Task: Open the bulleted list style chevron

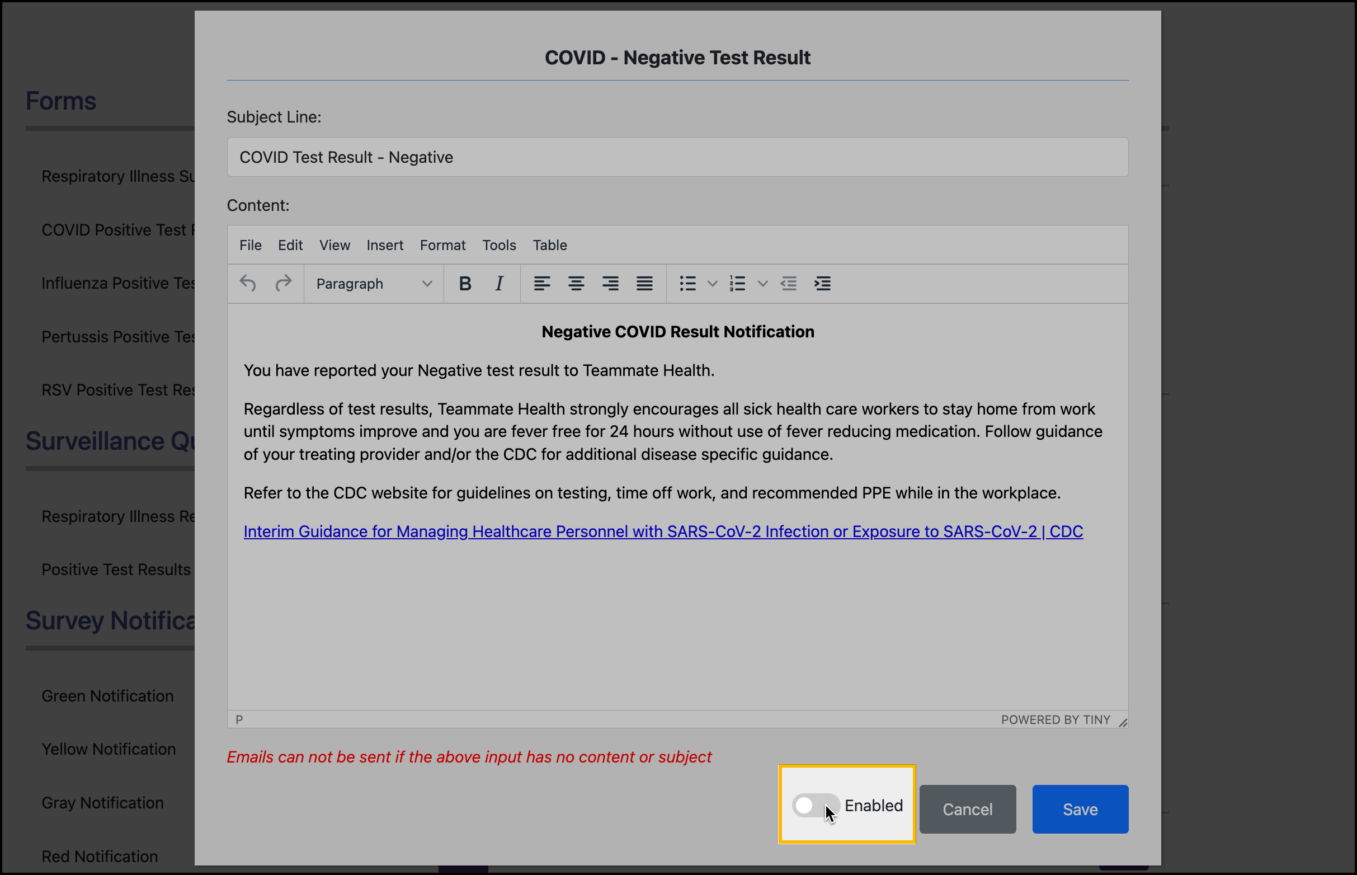Action: 712,284
